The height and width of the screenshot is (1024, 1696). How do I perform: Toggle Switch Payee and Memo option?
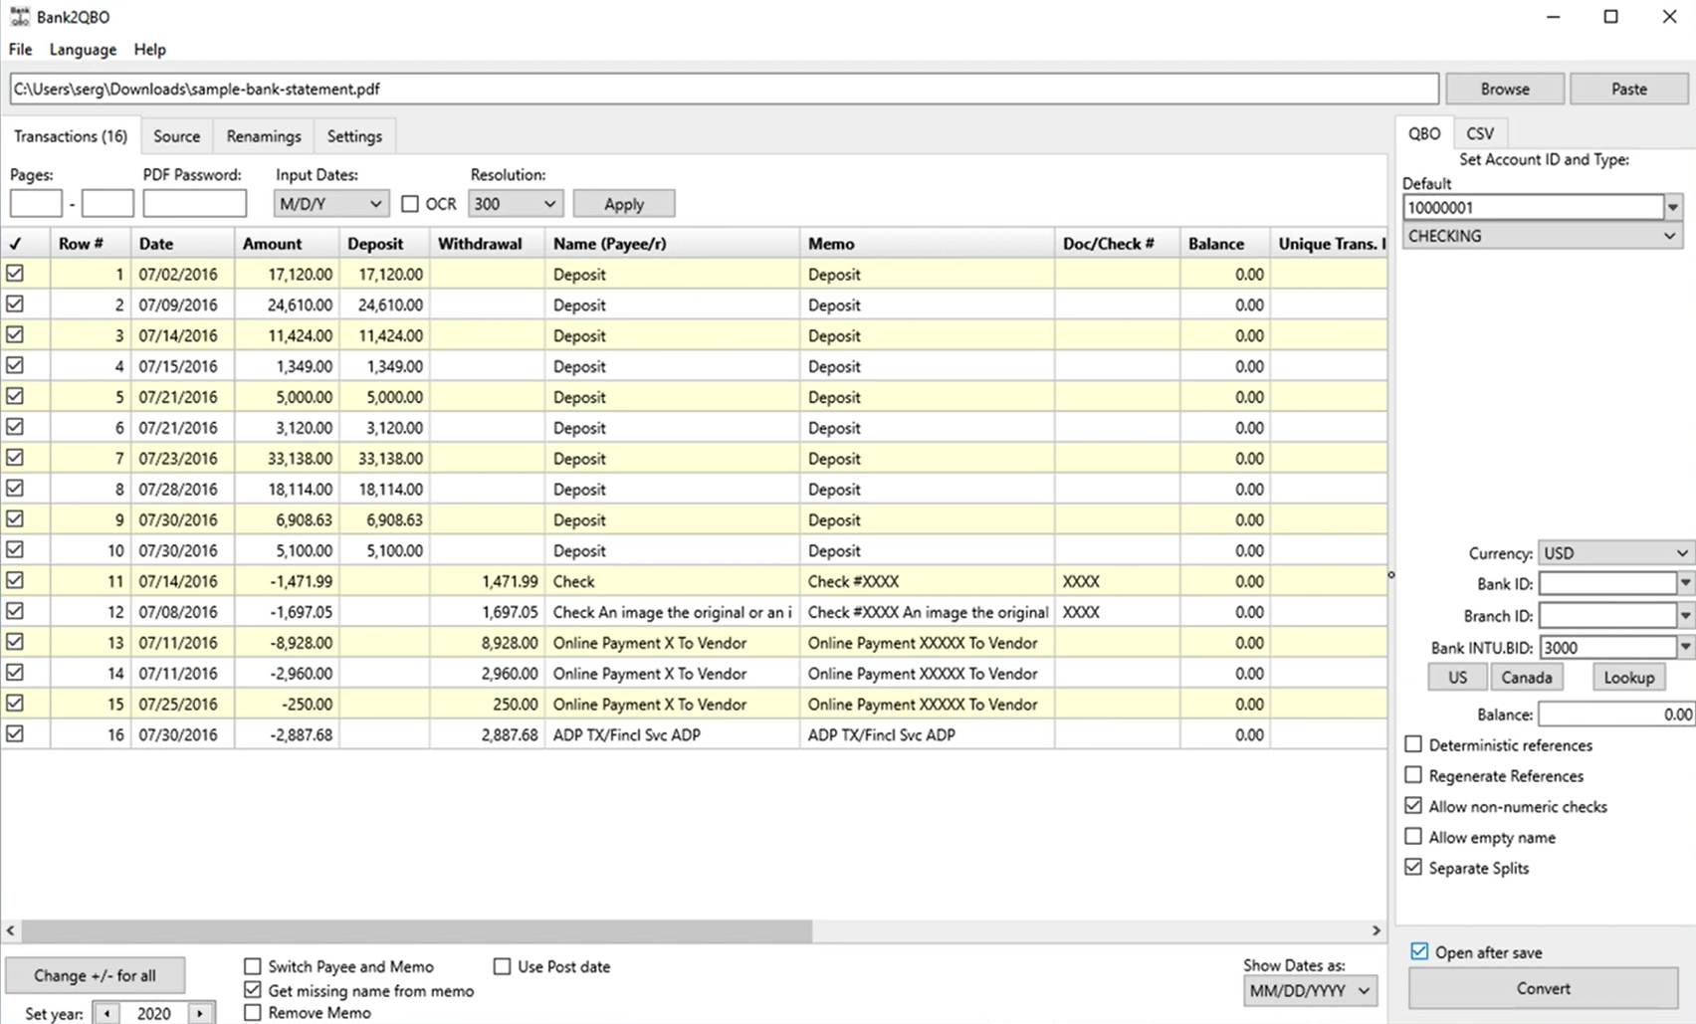[x=253, y=966]
